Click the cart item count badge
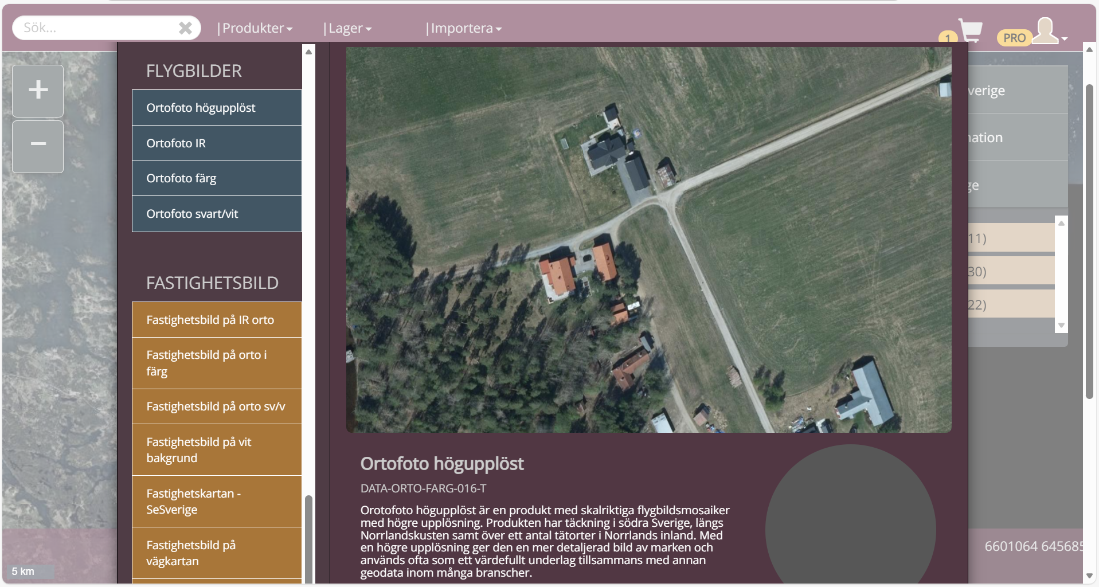The width and height of the screenshot is (1099, 587). pos(947,38)
